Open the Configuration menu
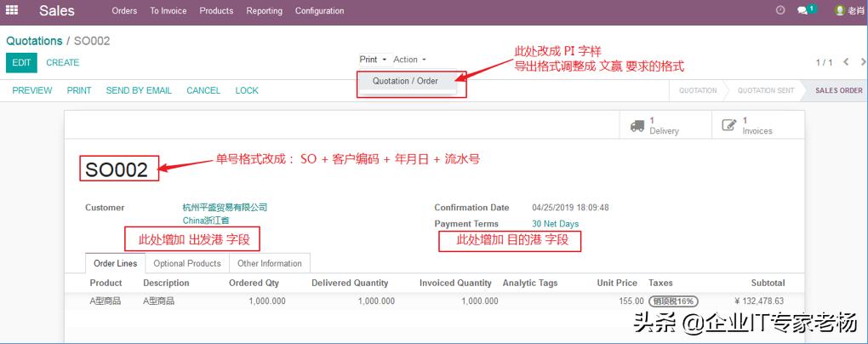The image size is (868, 344). 319,10
